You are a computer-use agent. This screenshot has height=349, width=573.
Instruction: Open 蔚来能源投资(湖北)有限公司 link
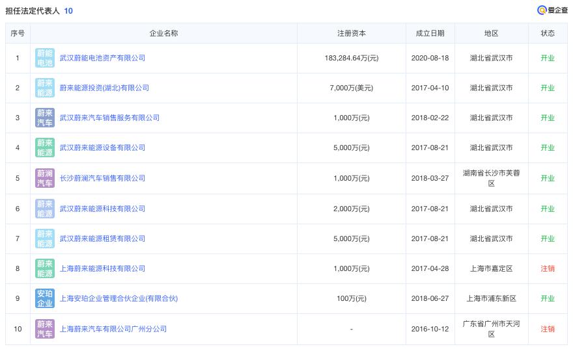click(104, 88)
